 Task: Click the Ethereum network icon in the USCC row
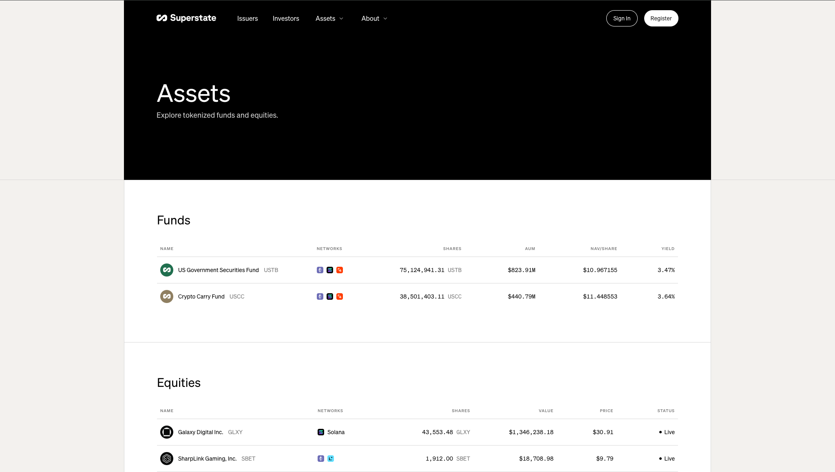(x=320, y=296)
